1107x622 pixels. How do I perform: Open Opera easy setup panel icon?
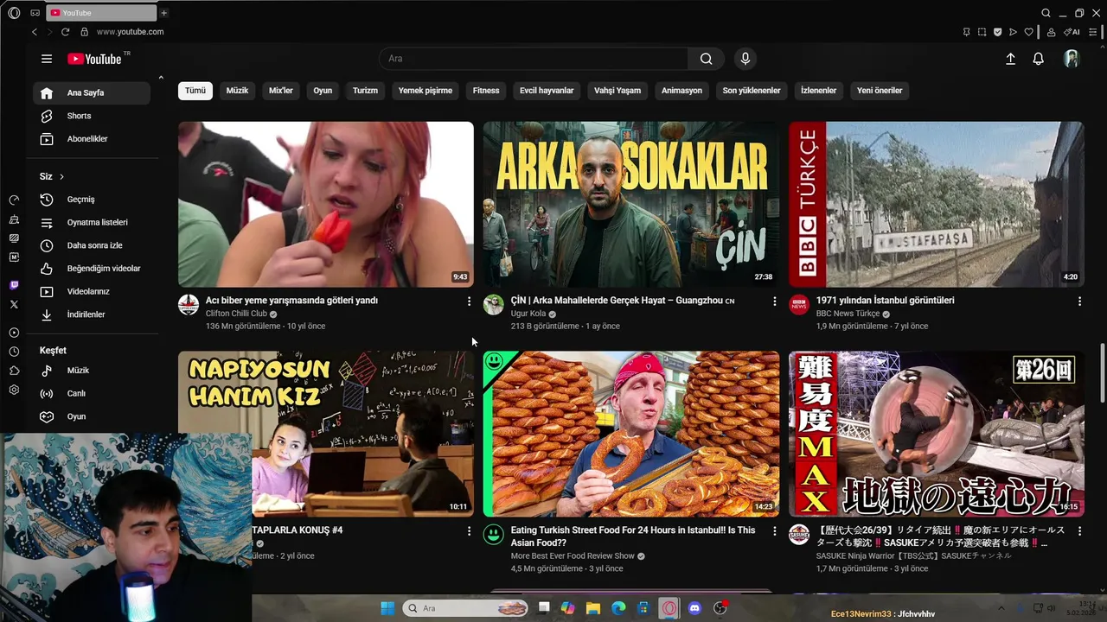[1093, 32]
